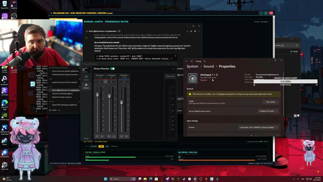
Task: Open Unity Hub desktop icon
Action: (5, 166)
